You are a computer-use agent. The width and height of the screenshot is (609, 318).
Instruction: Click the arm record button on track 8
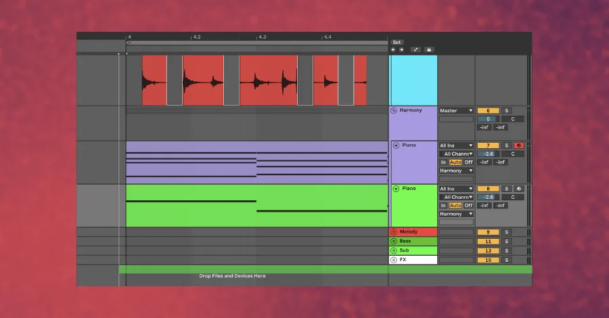point(518,189)
